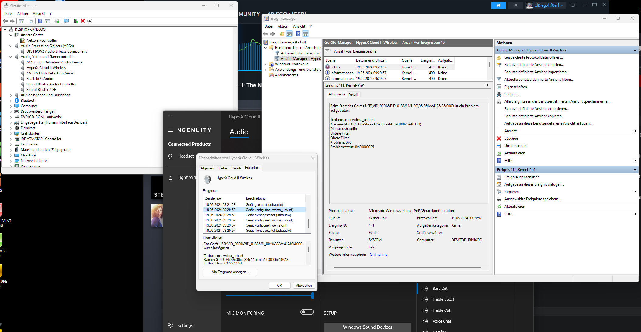Click Abbrechen in Eigenschaften dialog
Image resolution: width=641 pixels, height=332 pixels.
(x=304, y=286)
